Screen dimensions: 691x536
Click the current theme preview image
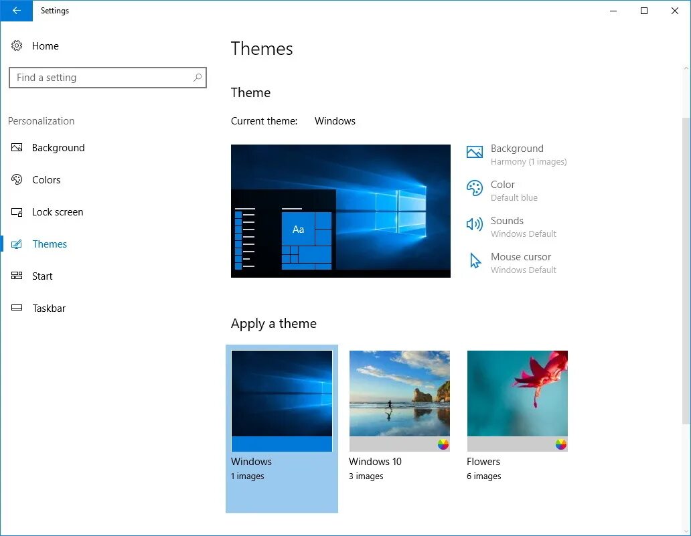coord(341,211)
